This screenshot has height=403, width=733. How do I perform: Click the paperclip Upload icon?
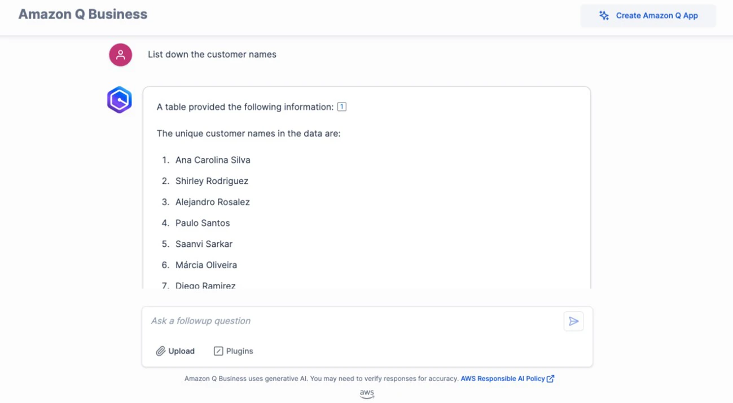click(x=161, y=351)
